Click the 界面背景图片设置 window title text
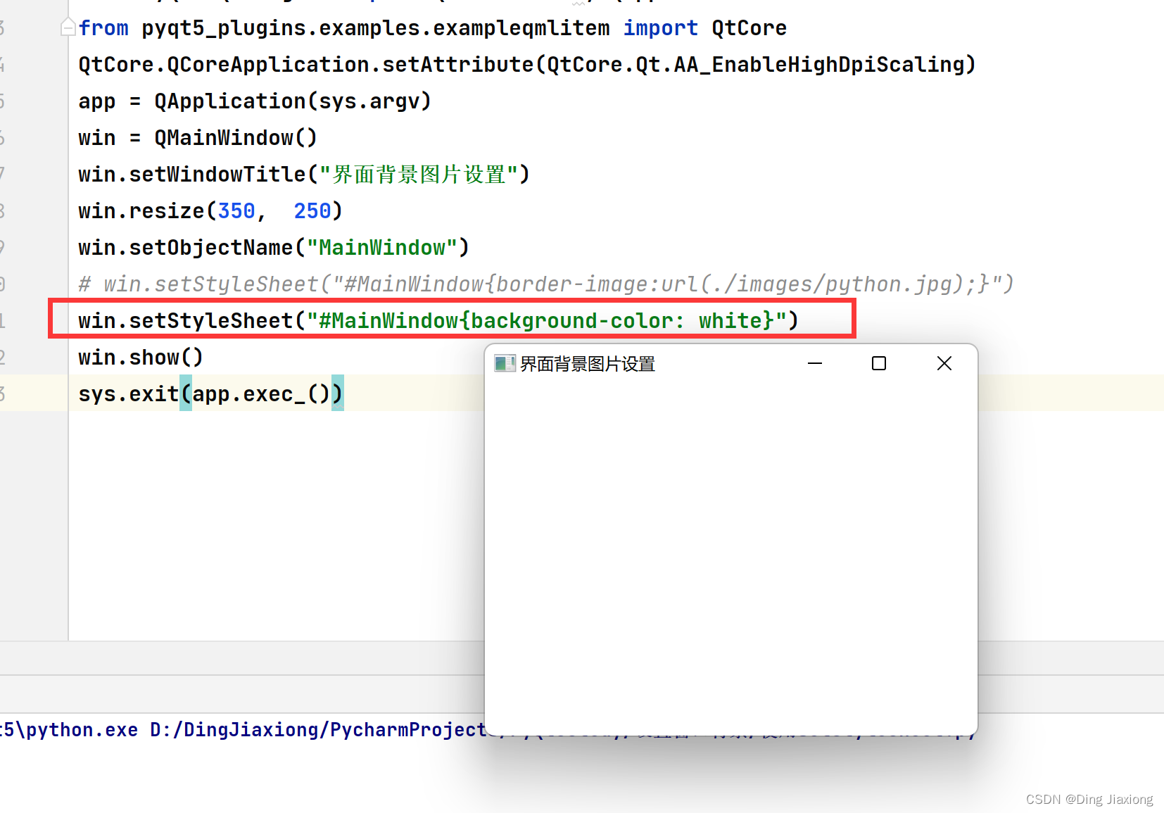 click(588, 364)
